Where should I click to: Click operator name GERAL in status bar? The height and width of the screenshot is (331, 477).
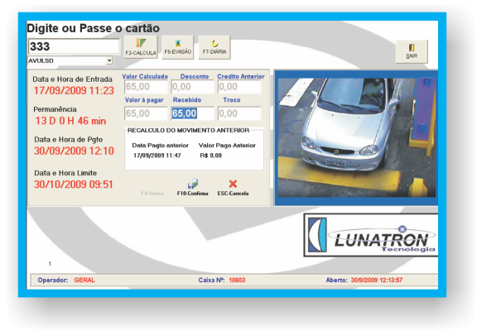pos(84,281)
